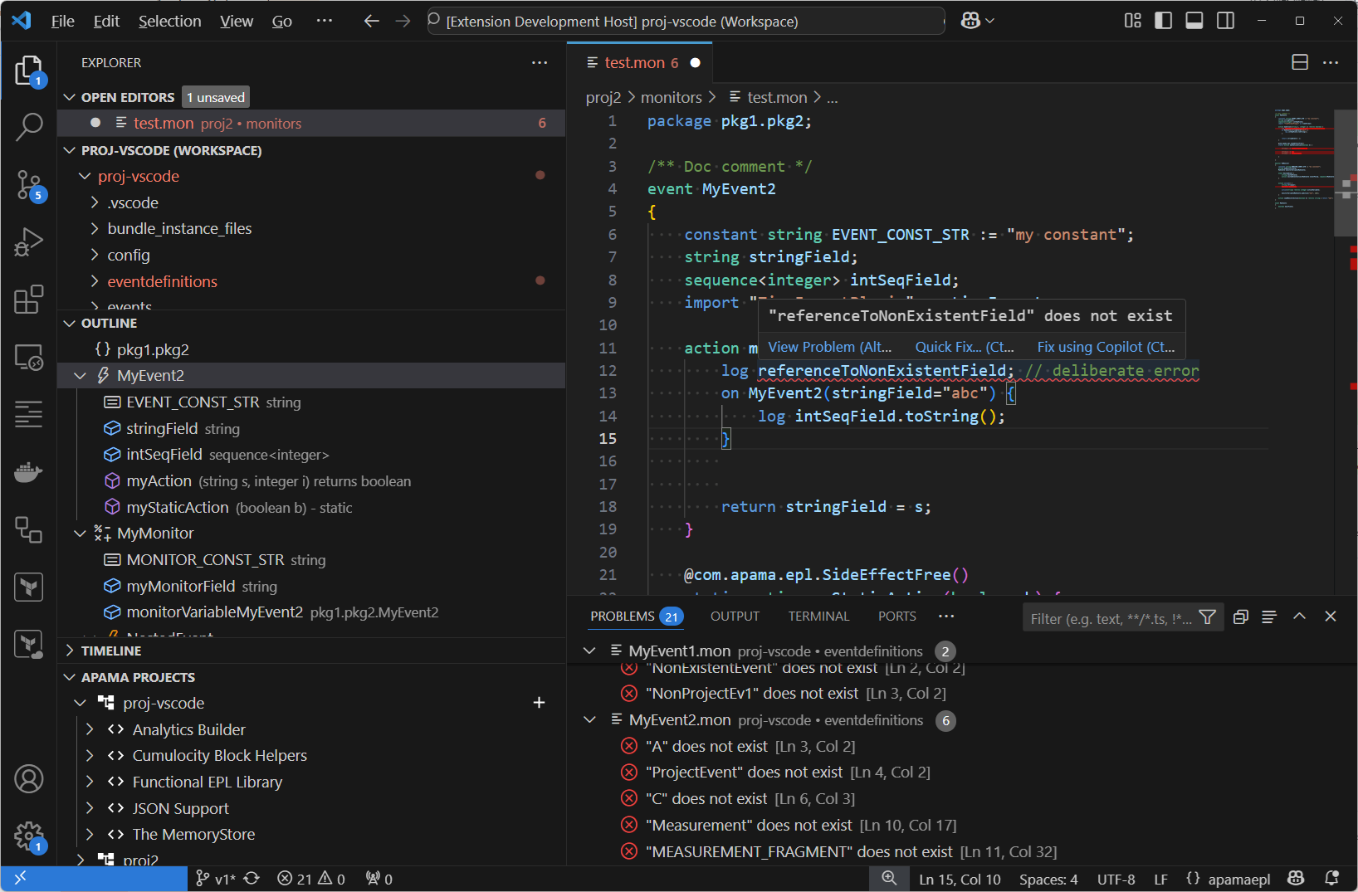Open Accounts menu in activity bar

[x=29, y=779]
